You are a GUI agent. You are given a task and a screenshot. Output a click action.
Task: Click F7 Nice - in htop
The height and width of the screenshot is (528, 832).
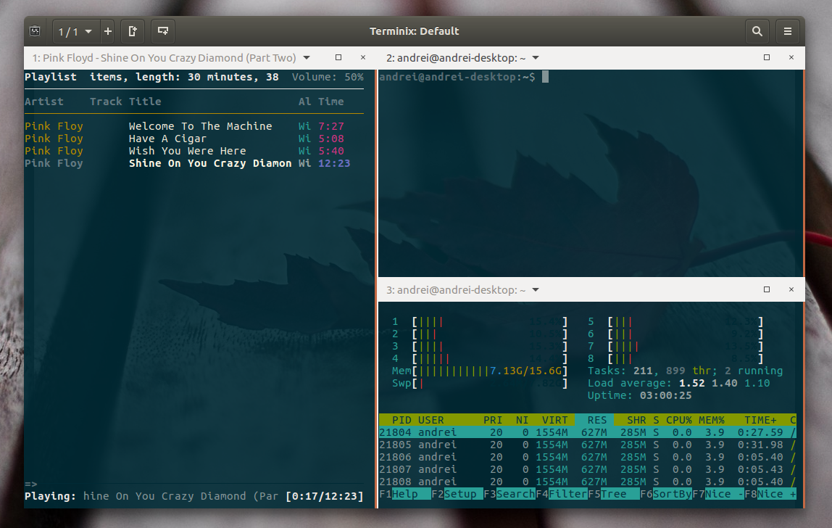coord(718,494)
